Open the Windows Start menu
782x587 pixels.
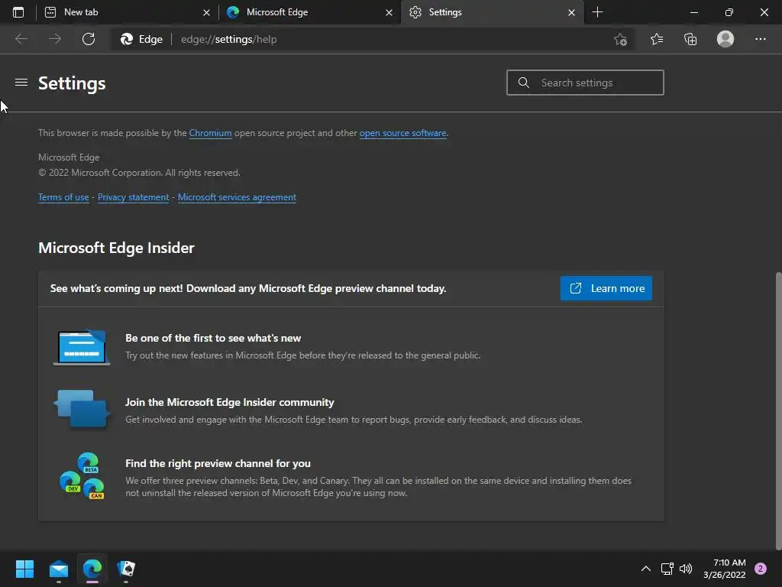tap(24, 569)
